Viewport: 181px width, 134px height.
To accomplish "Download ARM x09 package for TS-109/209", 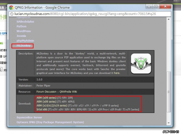I will coord(46,98).
